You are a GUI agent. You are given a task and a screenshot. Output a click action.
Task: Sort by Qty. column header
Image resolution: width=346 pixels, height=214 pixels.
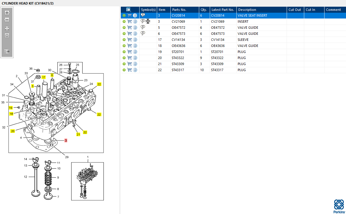tap(204, 10)
